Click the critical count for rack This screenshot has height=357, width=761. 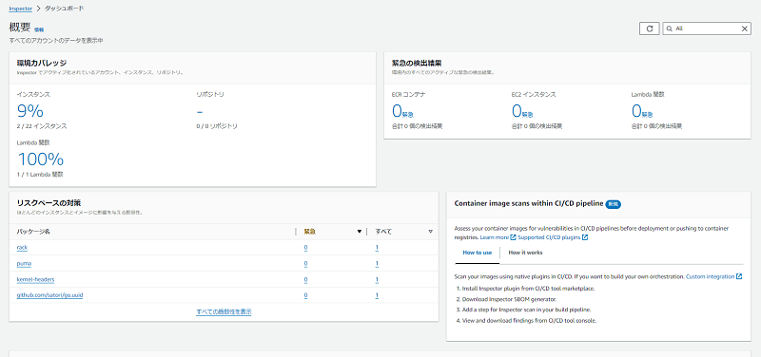click(x=305, y=248)
